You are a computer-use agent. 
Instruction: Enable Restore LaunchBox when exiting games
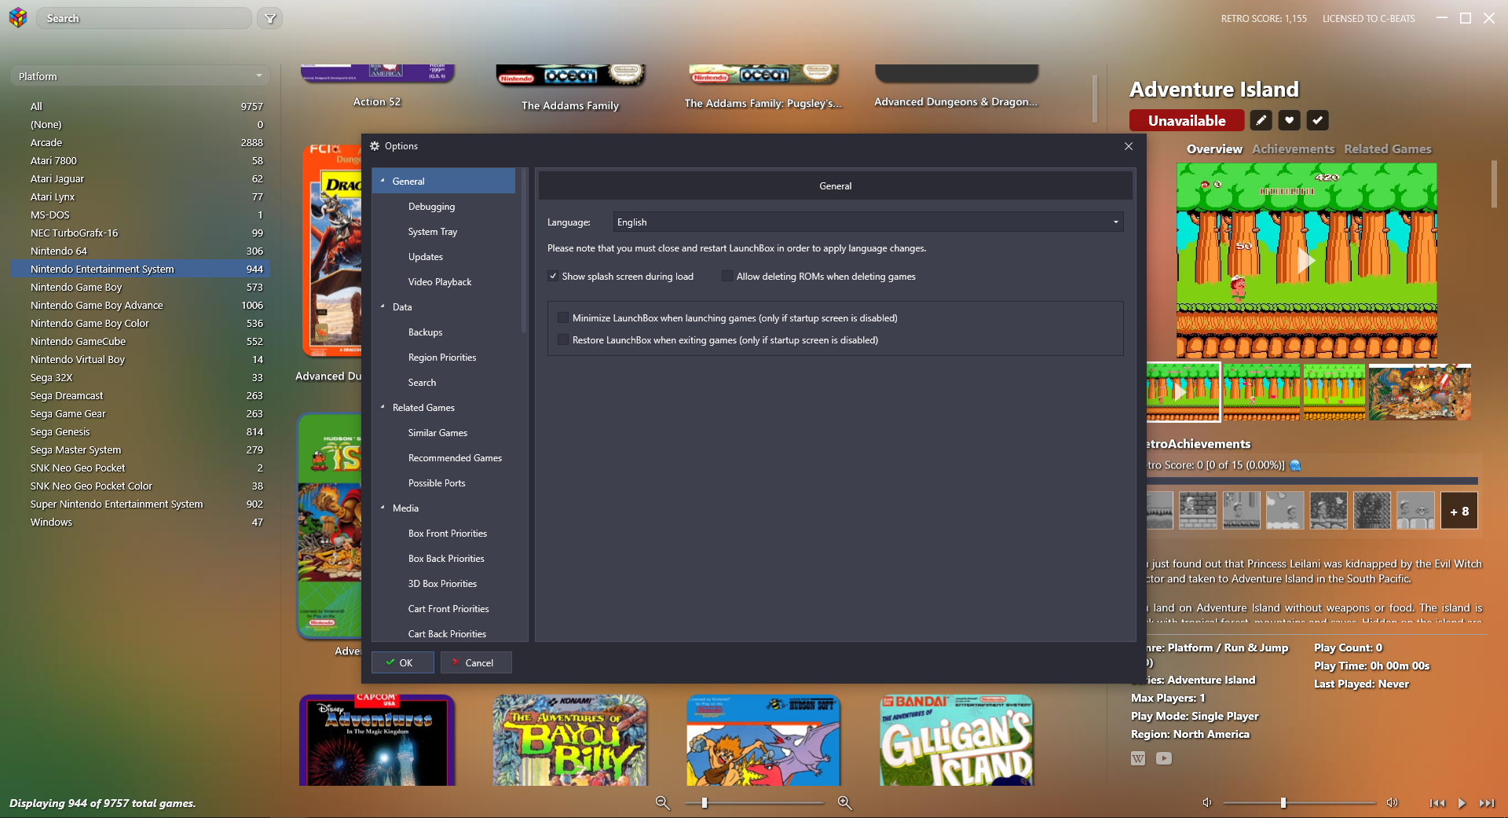coord(562,340)
